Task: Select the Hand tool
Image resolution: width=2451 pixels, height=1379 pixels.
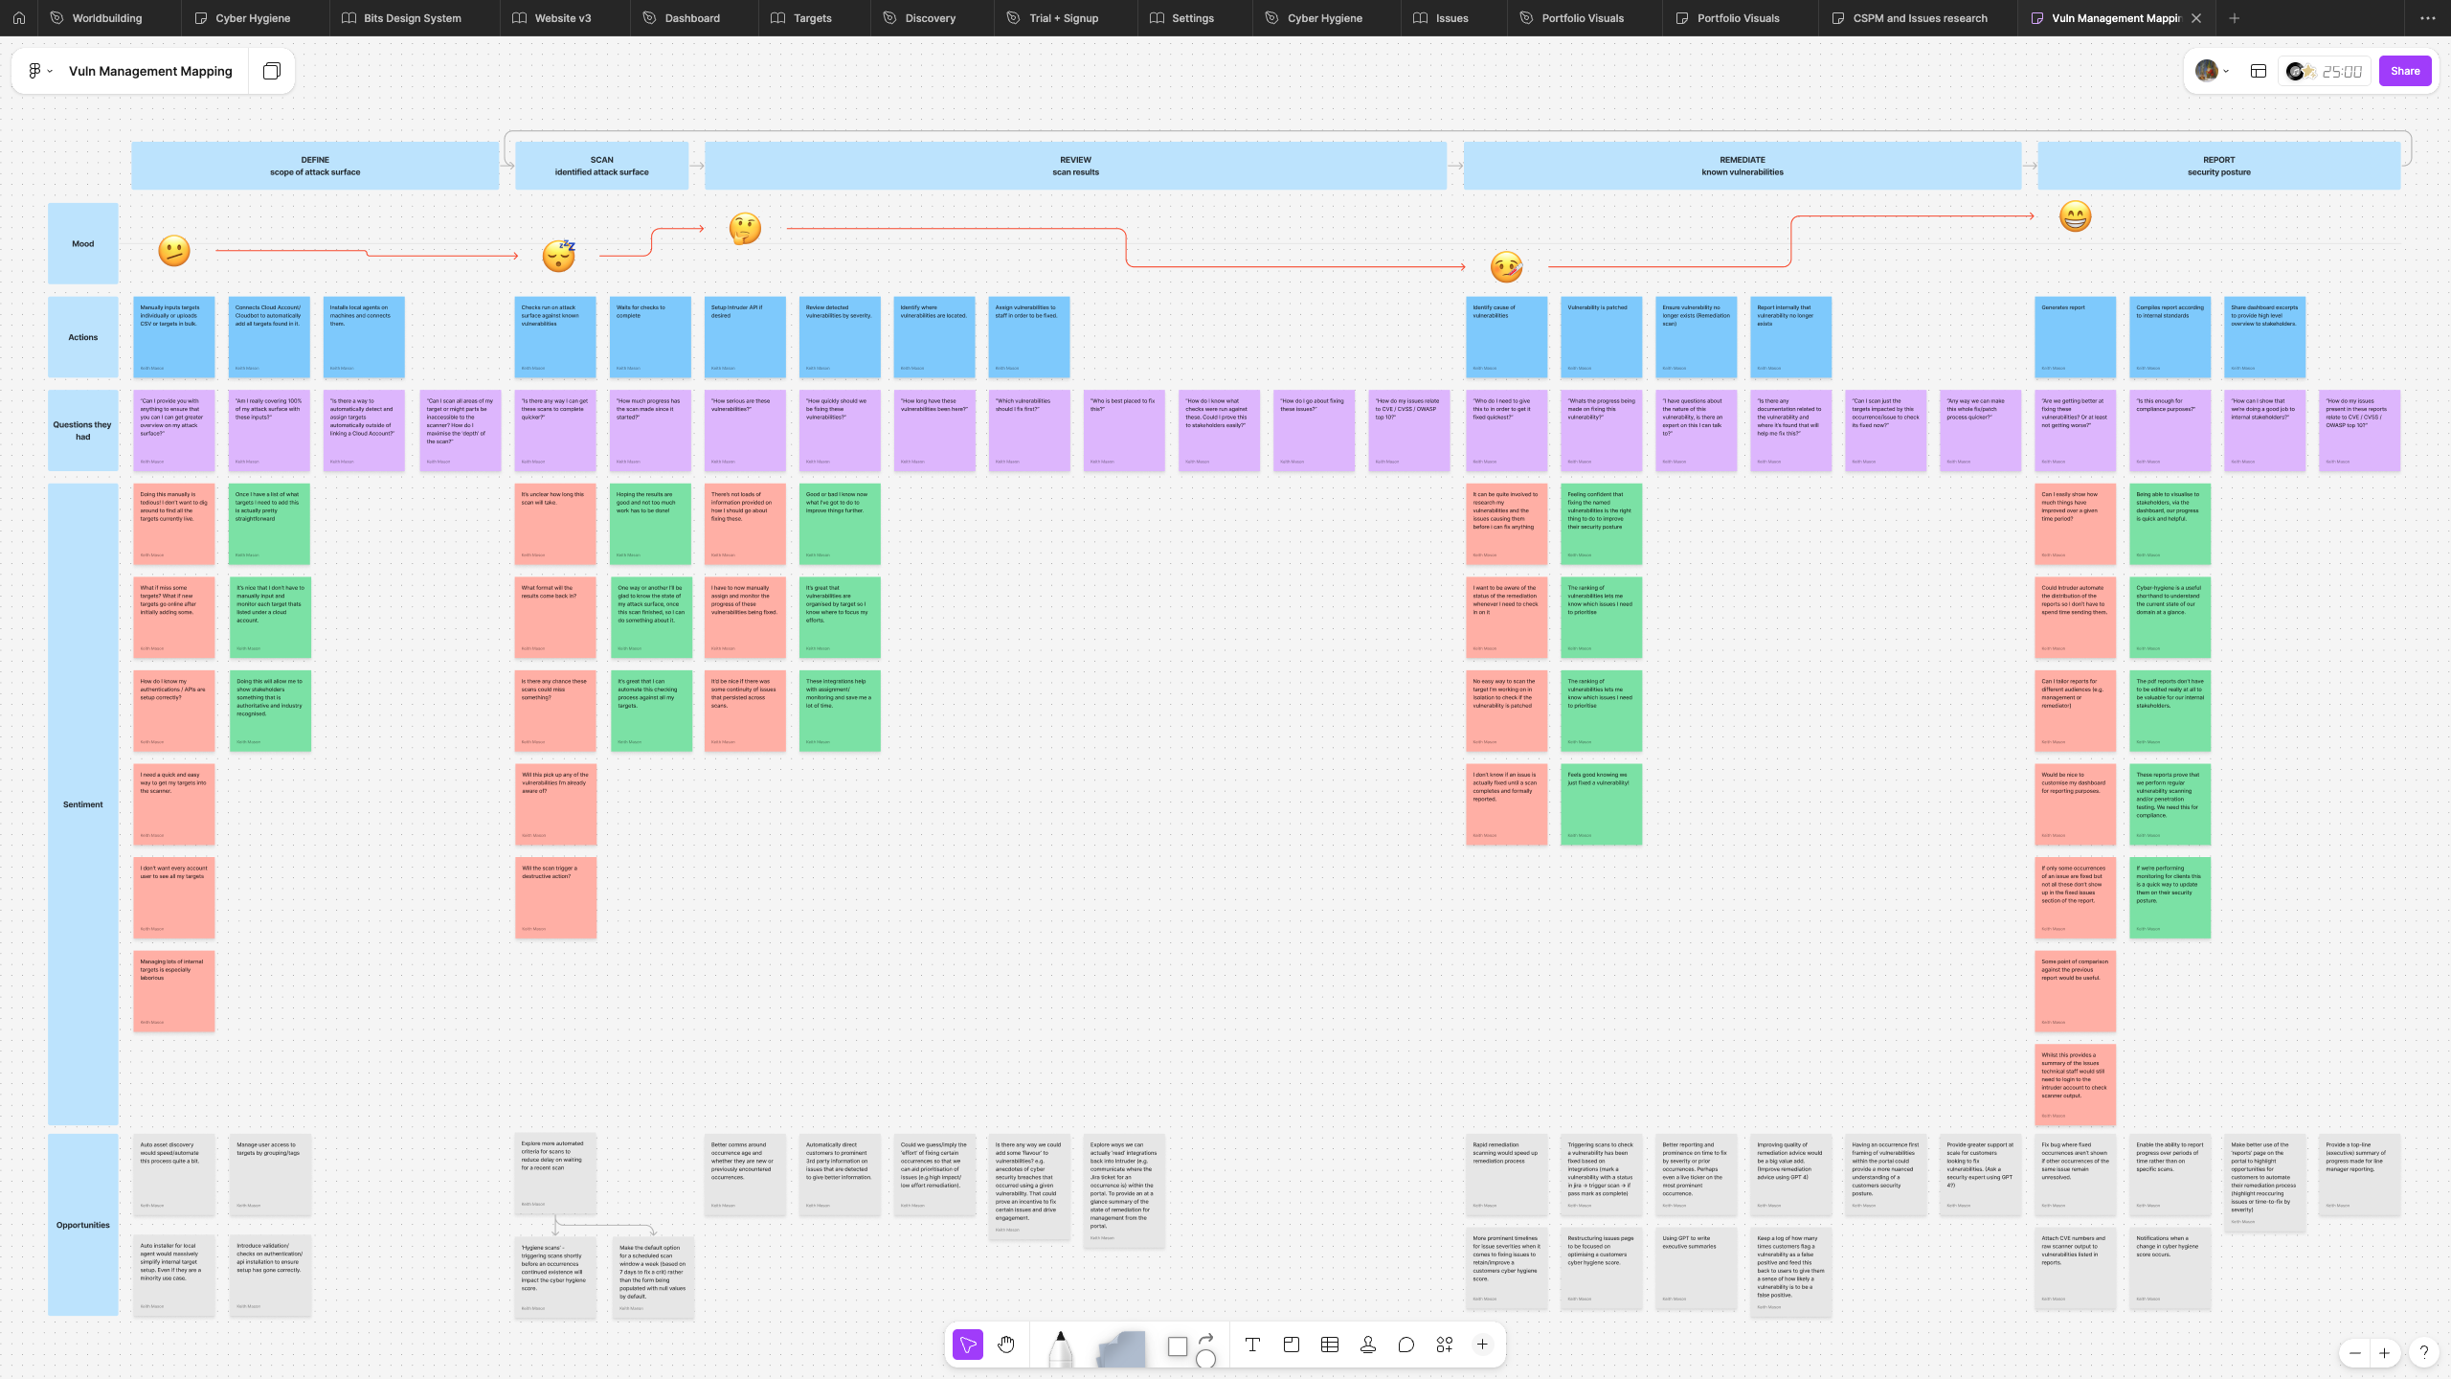Action: pyautogui.click(x=1005, y=1345)
